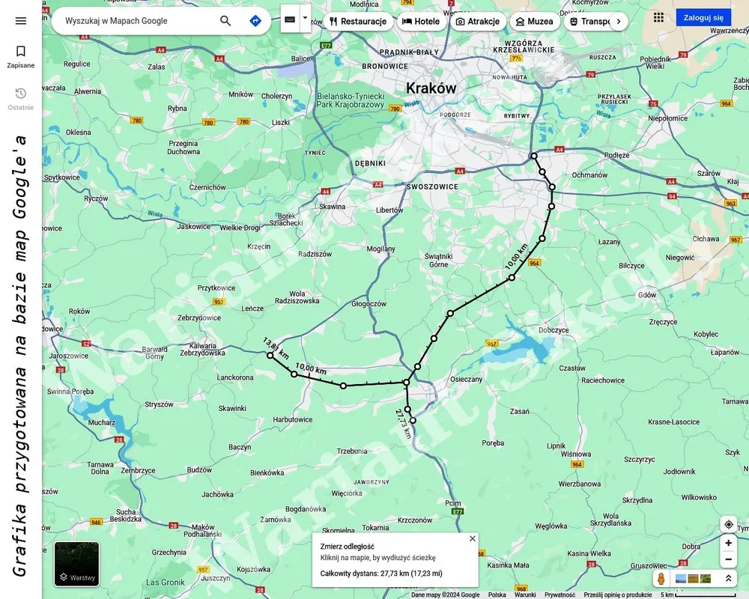Filter map by Hotele

click(421, 22)
